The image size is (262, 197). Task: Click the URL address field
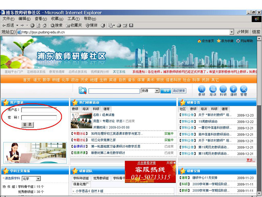click(x=123, y=32)
